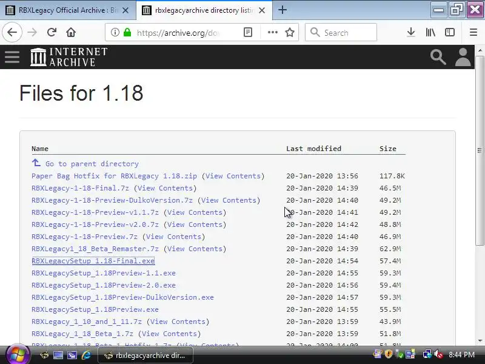Download RBXLegacySetup_1.18Preview-2.0.exe
Screen dimensions: 485x364
[104, 285]
